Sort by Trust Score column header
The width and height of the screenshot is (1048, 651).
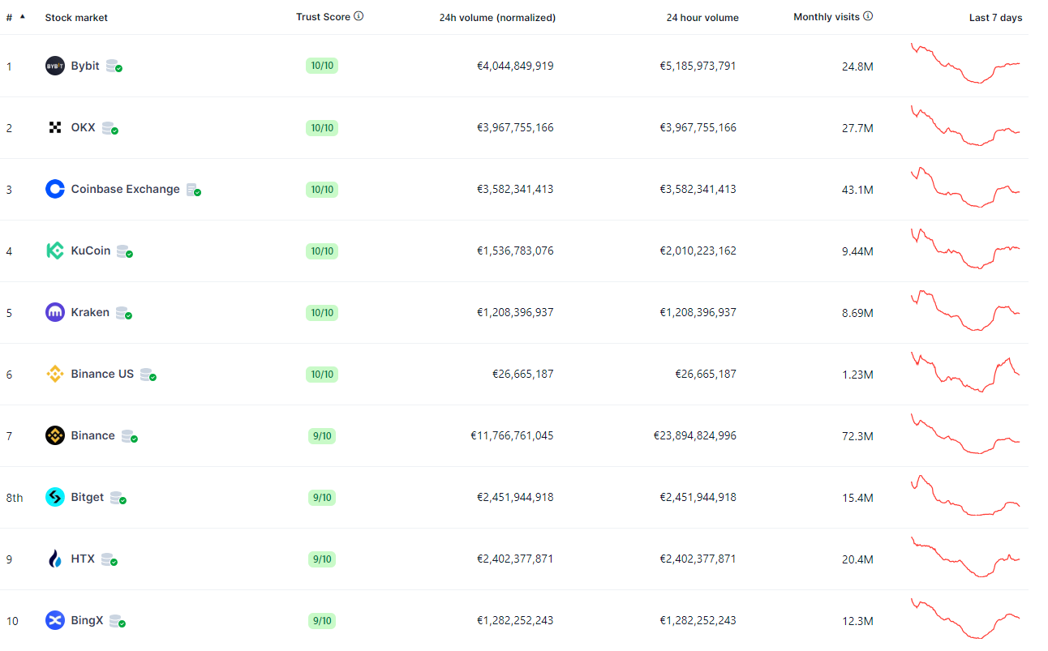coord(323,17)
